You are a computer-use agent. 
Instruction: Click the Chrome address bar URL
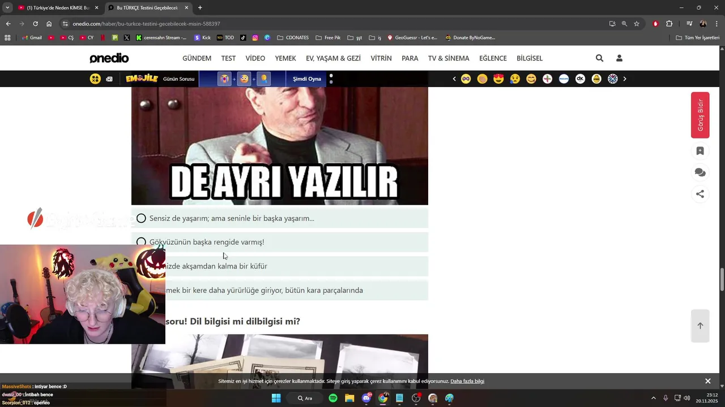click(x=146, y=24)
